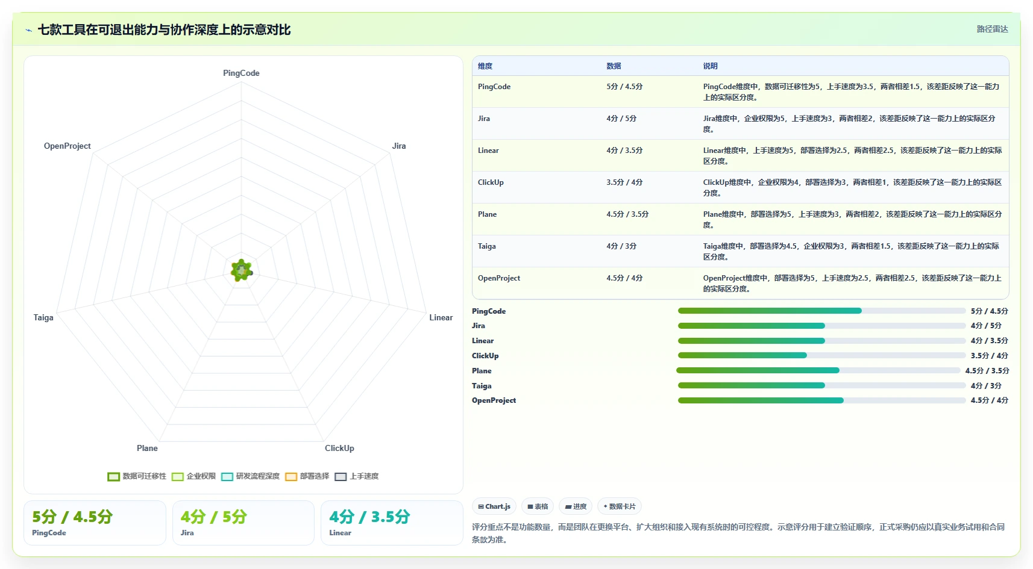Viewport: 1033px width, 569px height.
Task: Select the OpenProject table row name
Action: point(499,278)
